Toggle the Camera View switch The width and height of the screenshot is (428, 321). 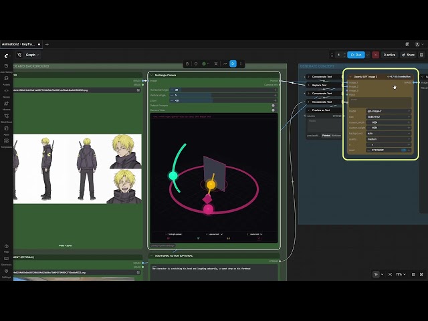coord(273,110)
